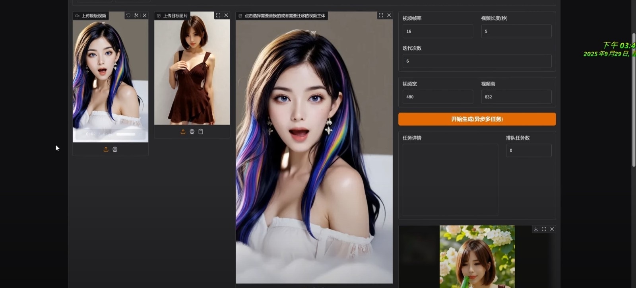Click the 任务详情 text area
The height and width of the screenshot is (288, 636).
point(450,180)
